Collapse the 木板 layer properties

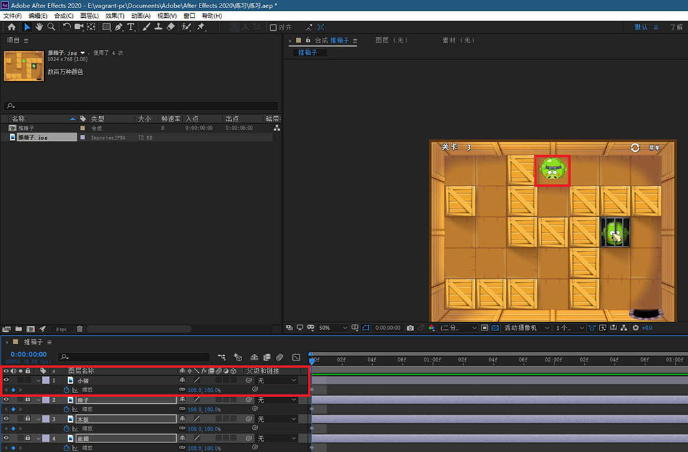[x=39, y=419]
